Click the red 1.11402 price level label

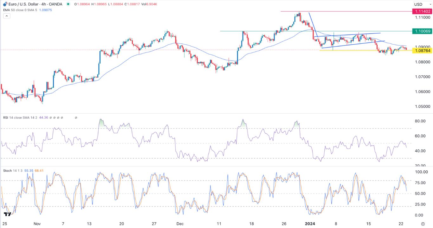[x=423, y=11]
